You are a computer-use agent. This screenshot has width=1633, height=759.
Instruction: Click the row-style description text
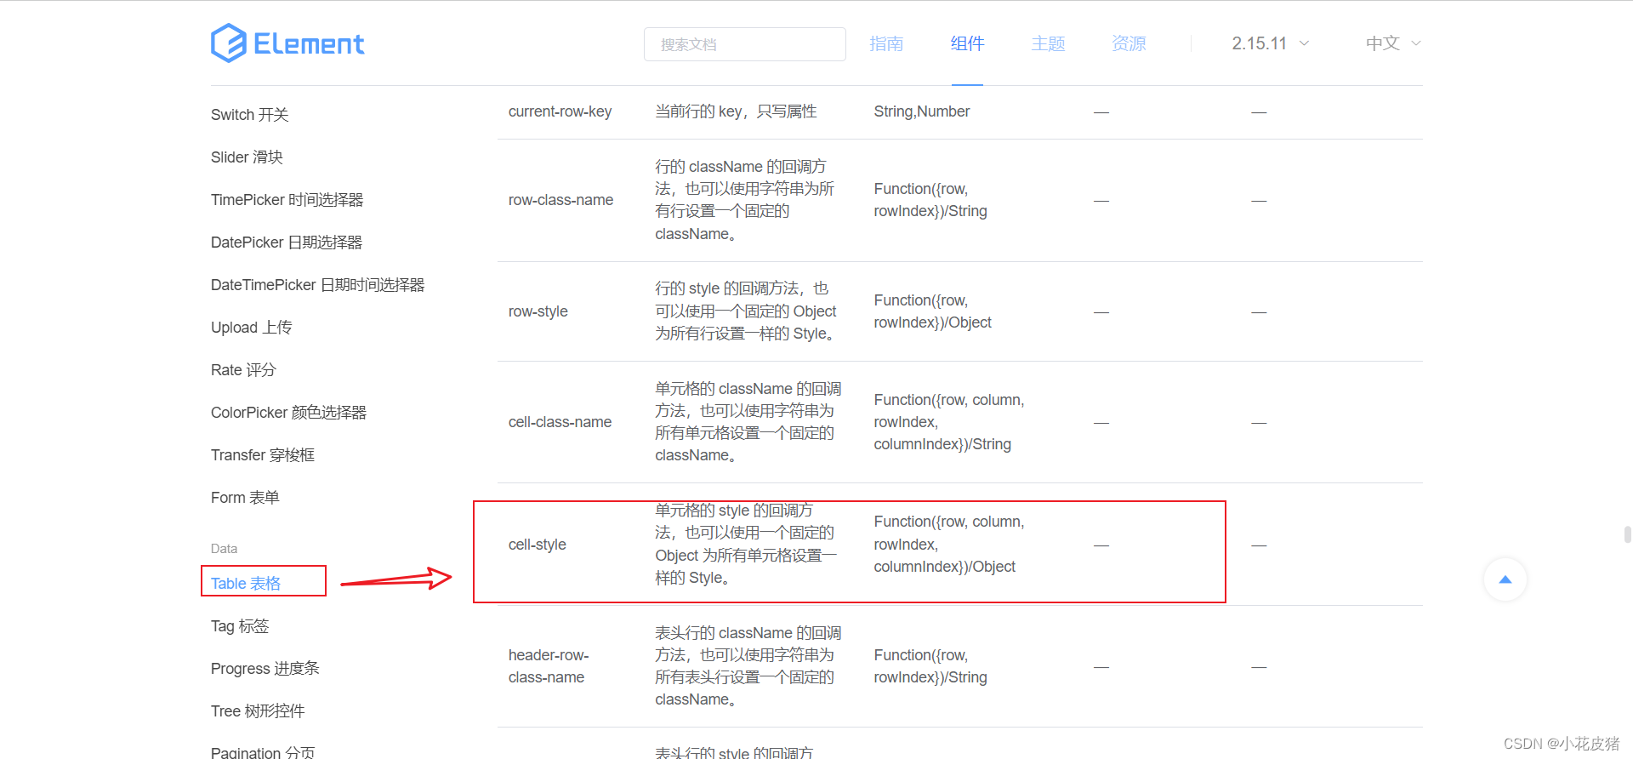(x=746, y=311)
